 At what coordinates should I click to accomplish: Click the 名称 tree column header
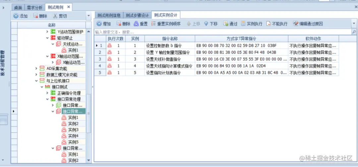click(52, 25)
